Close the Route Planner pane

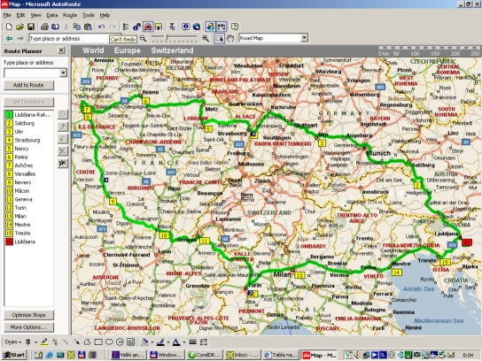[x=61, y=50]
